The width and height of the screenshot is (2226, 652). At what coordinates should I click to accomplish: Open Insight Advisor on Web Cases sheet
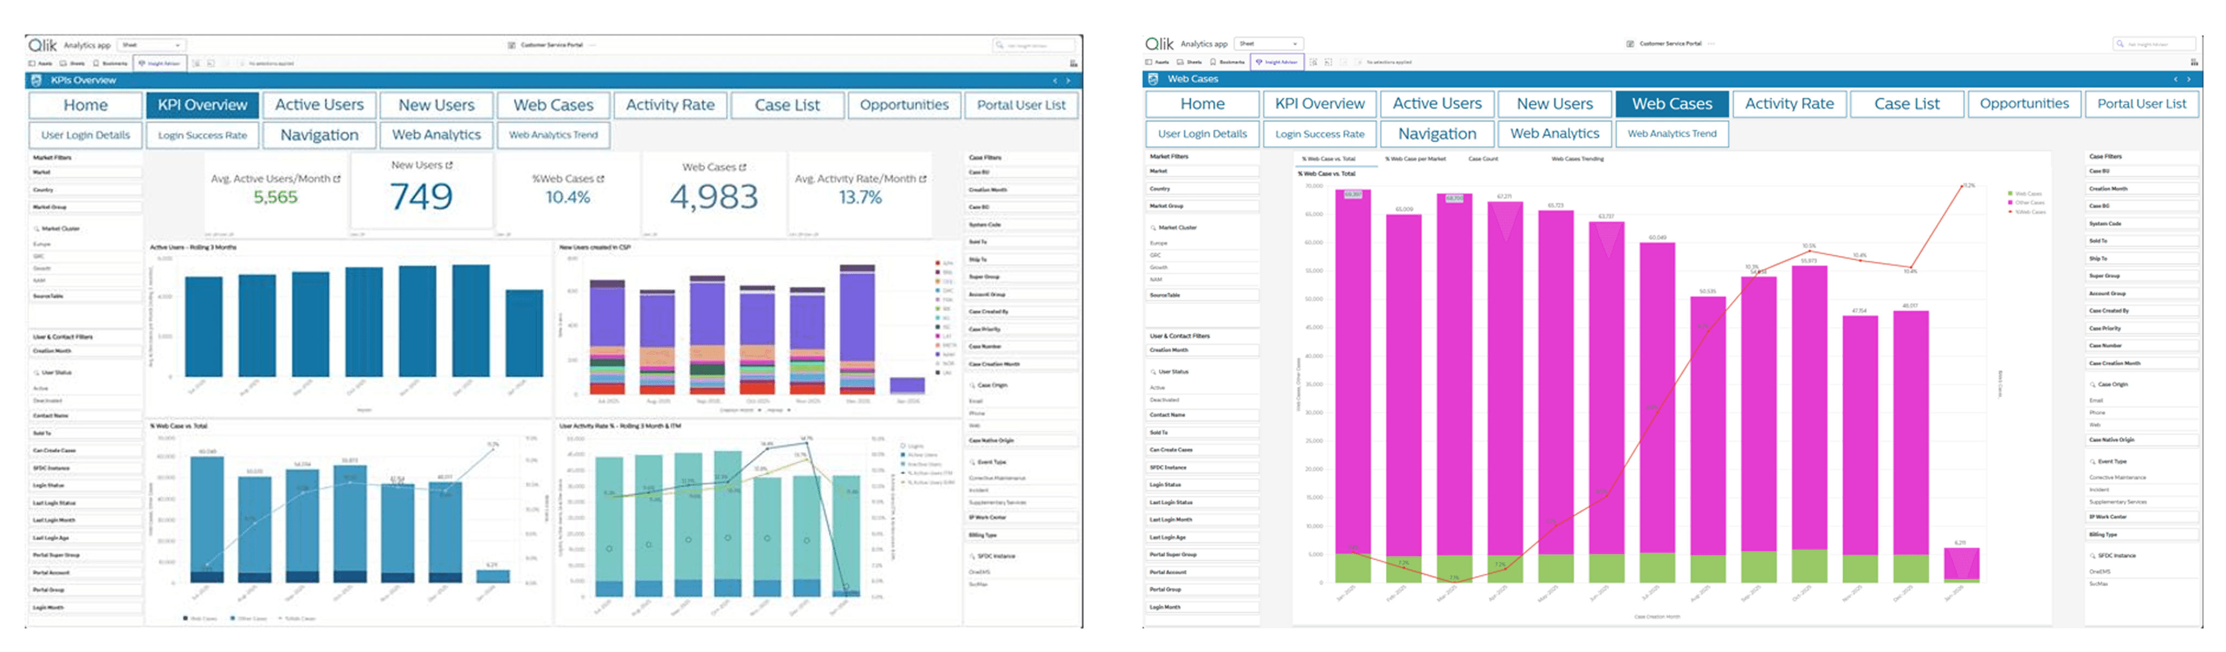coord(1277,62)
